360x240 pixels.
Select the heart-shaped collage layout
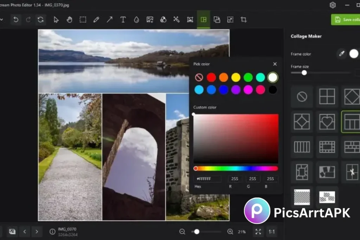tap(327, 122)
